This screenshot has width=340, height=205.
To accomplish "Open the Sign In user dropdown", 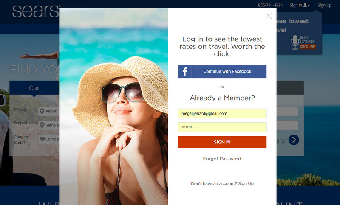I will click(x=300, y=5).
